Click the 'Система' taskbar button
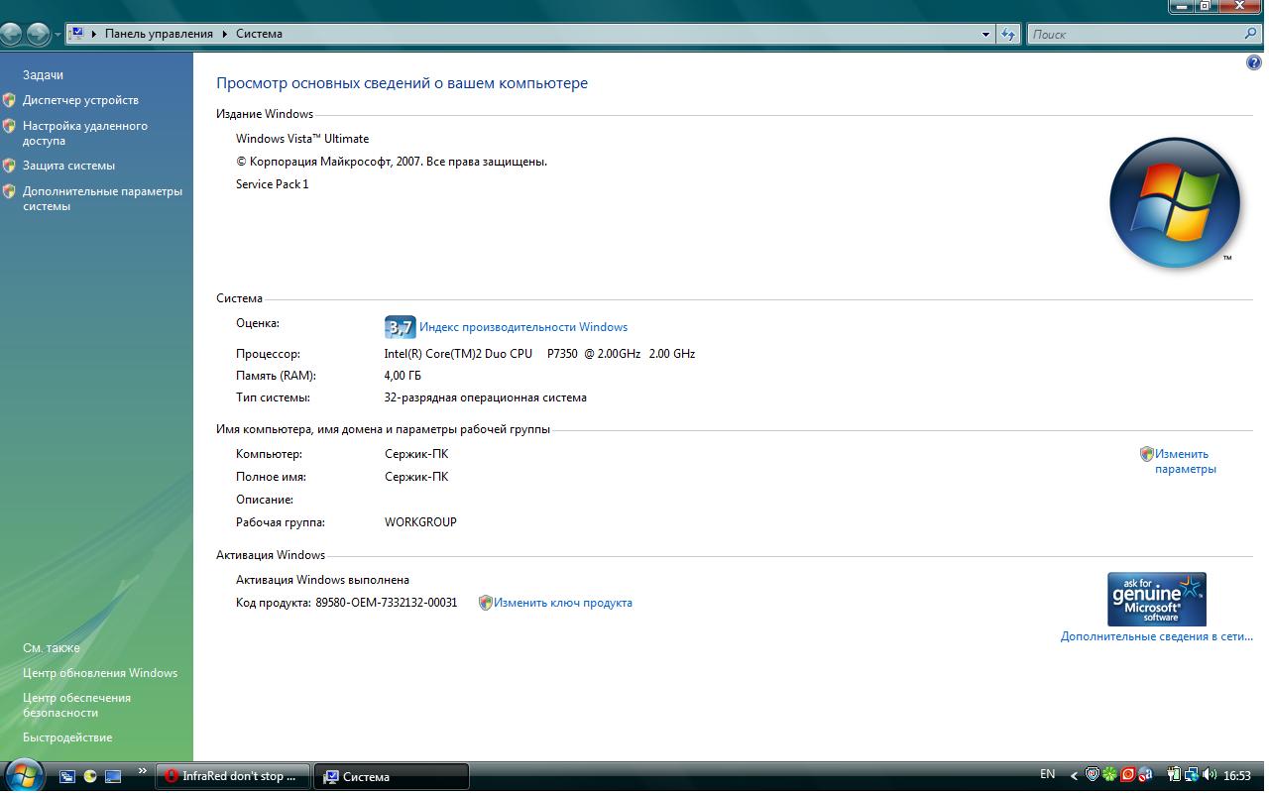The width and height of the screenshot is (1269, 793). click(x=392, y=777)
